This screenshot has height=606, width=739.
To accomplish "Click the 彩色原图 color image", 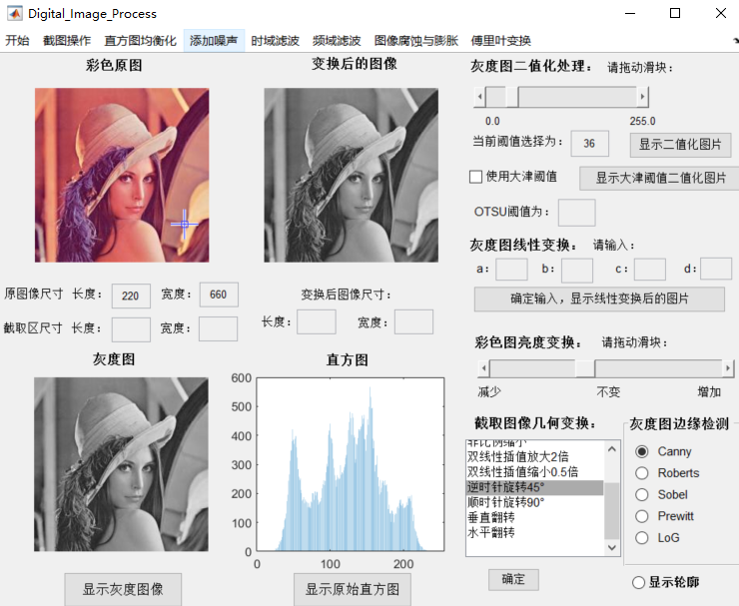I will click(122, 176).
